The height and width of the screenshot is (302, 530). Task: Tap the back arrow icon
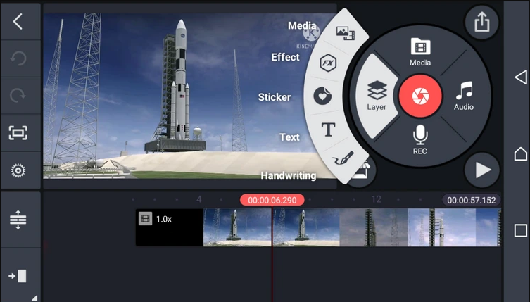coord(18,21)
